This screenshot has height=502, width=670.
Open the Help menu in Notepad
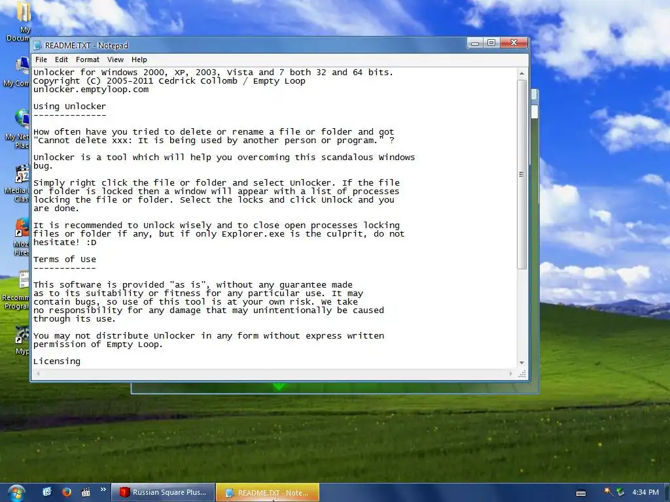[139, 59]
